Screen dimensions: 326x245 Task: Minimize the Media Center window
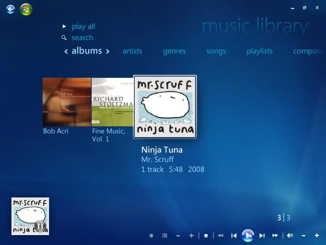(293, 8)
